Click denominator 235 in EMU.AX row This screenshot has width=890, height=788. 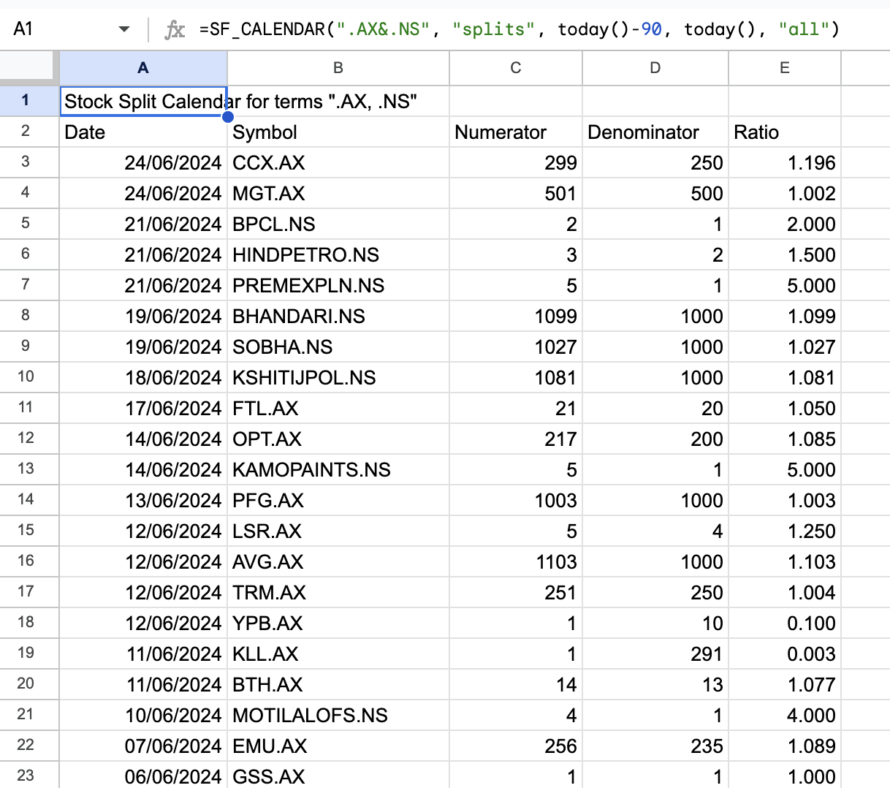(x=655, y=746)
